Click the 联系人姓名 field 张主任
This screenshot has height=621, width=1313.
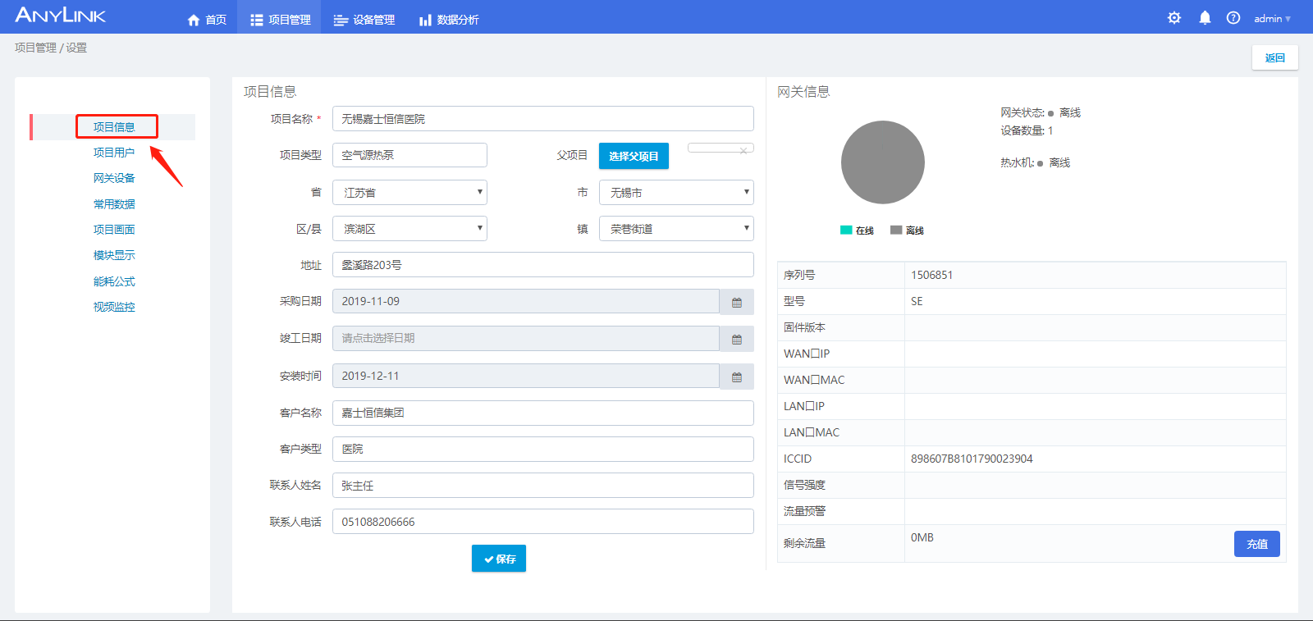pos(543,486)
